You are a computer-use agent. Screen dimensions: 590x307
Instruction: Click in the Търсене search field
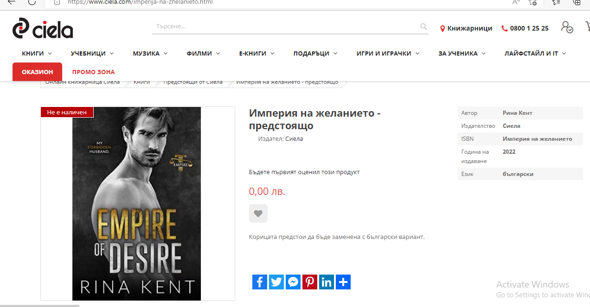point(285,26)
